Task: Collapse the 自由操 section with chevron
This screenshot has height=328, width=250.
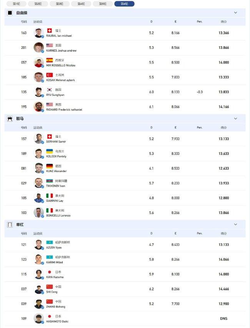Action: point(235,13)
